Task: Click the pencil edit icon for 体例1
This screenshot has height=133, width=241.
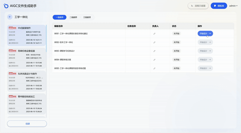Action: click(154, 34)
